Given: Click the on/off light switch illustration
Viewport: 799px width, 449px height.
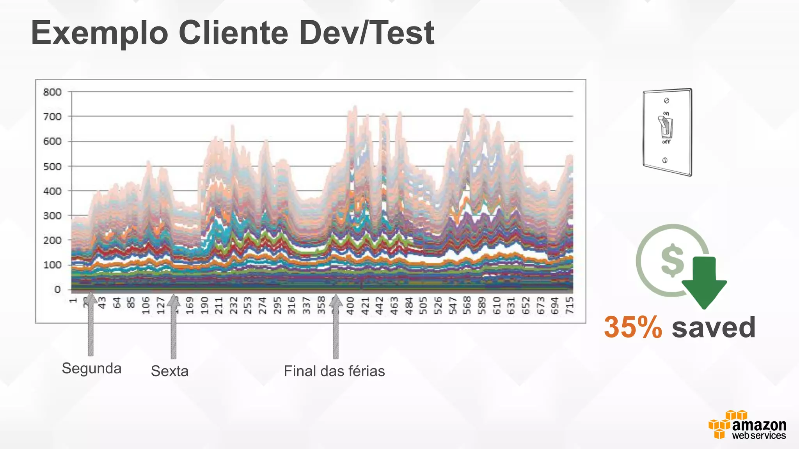Looking at the screenshot, I should pyautogui.click(x=668, y=132).
